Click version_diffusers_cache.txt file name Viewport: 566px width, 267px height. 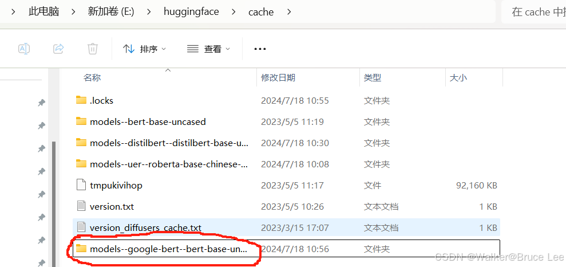[145, 227]
